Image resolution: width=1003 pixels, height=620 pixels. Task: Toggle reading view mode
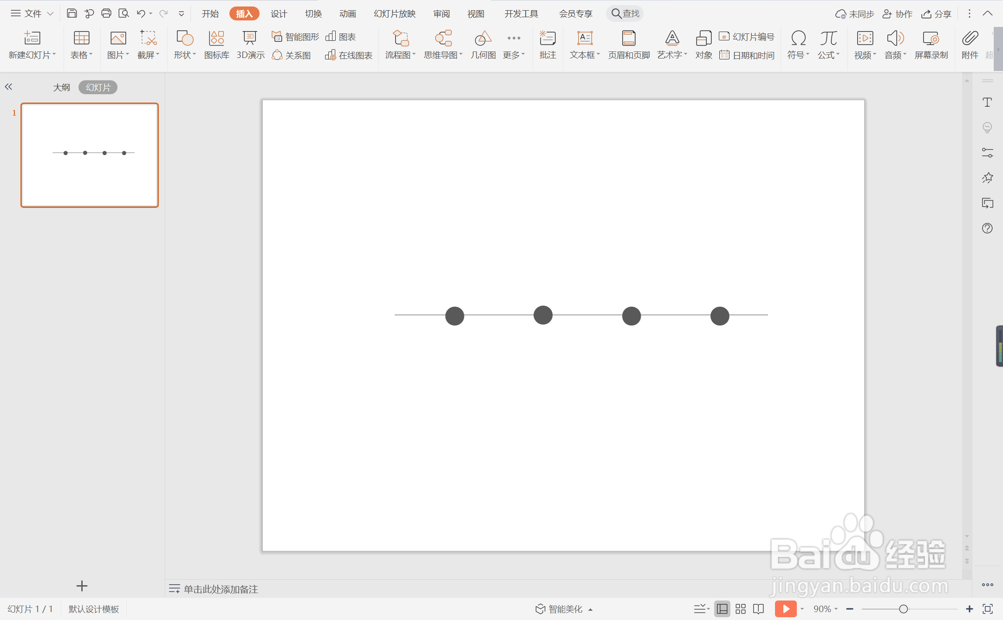pyautogui.click(x=758, y=609)
